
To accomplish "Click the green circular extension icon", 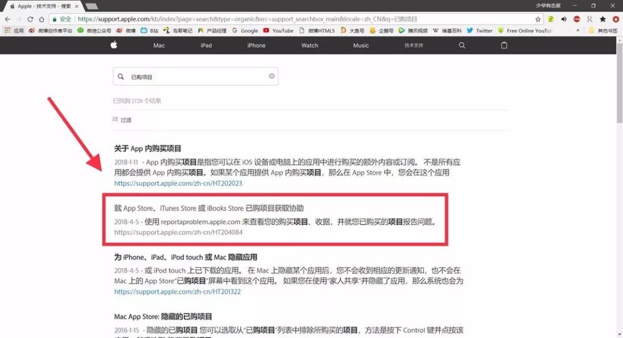I will 551,19.
